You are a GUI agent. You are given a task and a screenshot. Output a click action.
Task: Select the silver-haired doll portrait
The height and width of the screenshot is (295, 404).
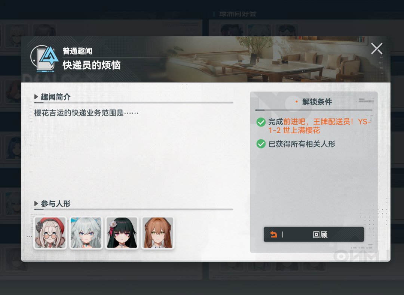click(x=86, y=233)
